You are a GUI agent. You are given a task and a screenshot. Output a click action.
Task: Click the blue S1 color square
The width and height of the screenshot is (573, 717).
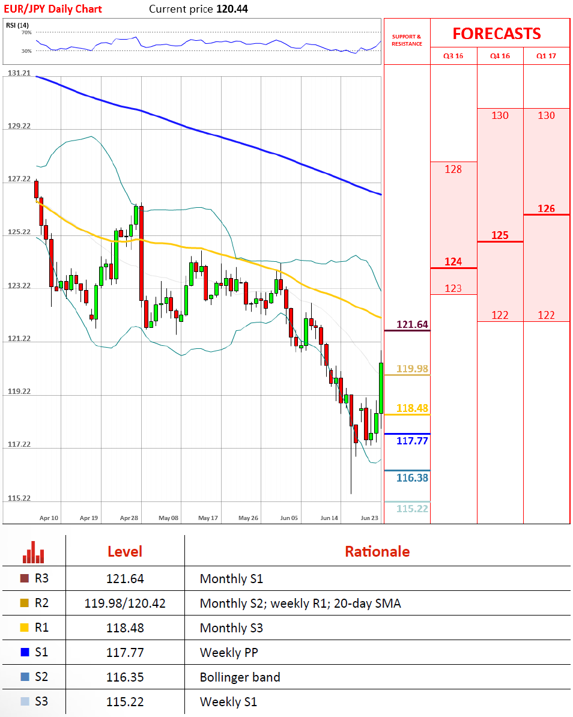(24, 653)
